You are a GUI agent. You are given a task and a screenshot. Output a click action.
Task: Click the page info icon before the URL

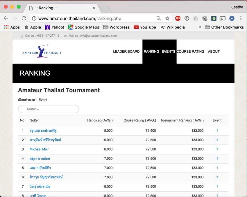[x=34, y=18]
